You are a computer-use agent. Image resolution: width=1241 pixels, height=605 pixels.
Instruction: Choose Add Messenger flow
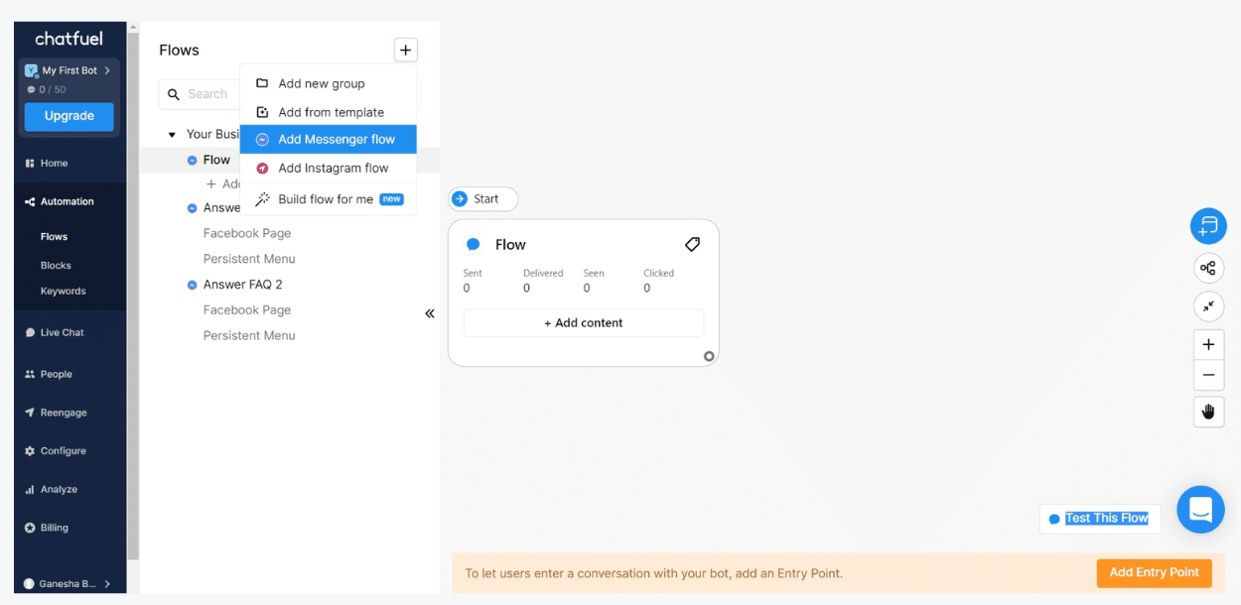(329, 140)
